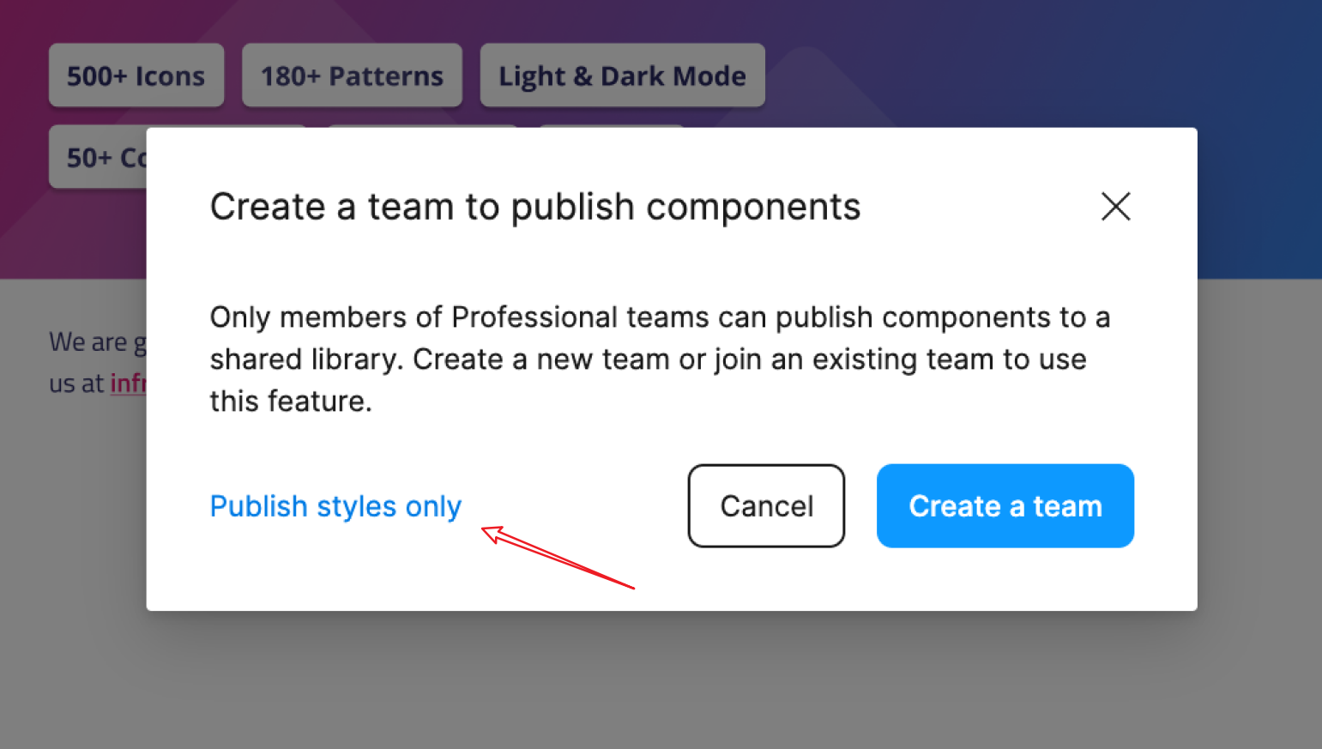The width and height of the screenshot is (1322, 749).
Task: Click the partially hidden 50+ tag
Action: (98, 158)
